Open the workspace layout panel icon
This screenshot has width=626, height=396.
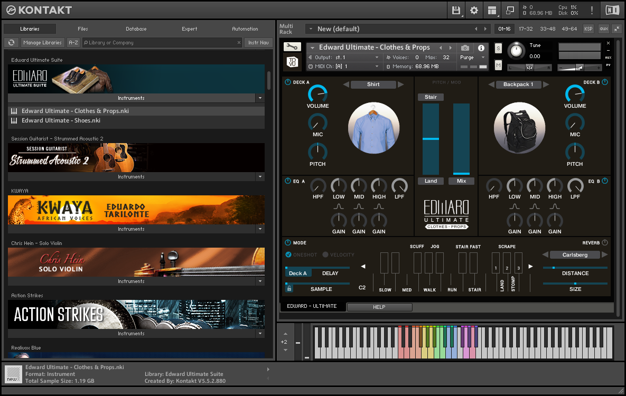[x=492, y=11]
